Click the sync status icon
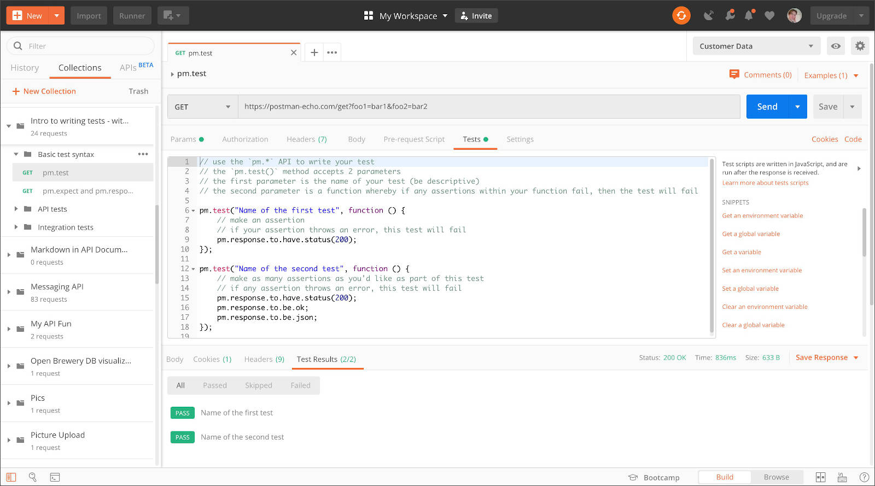This screenshot has height=486, width=875. point(681,15)
